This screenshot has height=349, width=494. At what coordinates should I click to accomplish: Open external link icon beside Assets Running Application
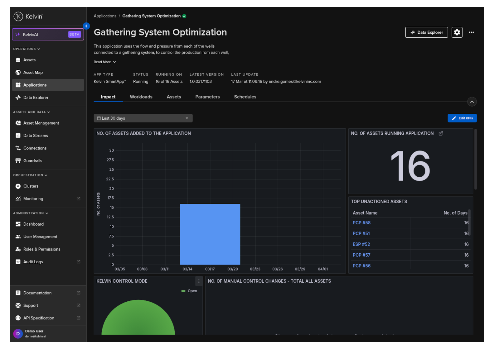pos(441,133)
